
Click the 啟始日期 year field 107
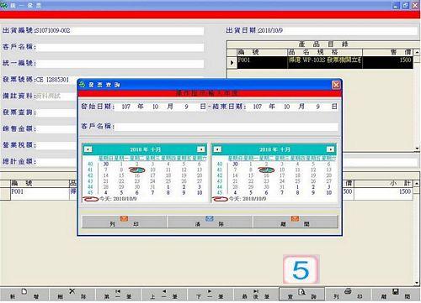(x=125, y=107)
